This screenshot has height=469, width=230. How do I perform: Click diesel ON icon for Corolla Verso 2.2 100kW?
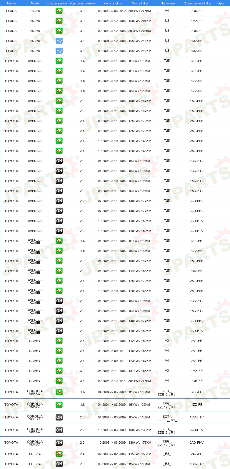pos(59,430)
